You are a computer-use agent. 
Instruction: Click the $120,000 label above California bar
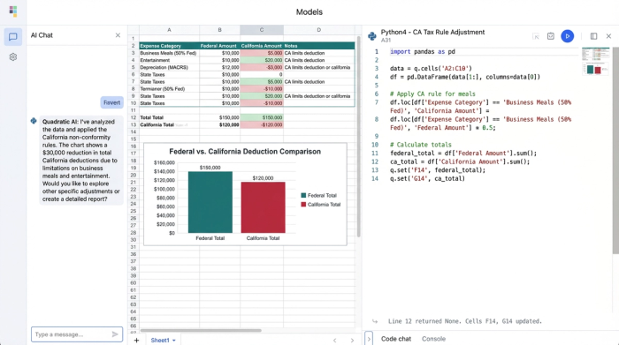(263, 178)
